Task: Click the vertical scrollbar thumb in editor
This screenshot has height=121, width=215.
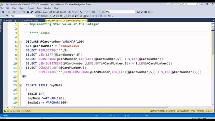Action: (213, 41)
